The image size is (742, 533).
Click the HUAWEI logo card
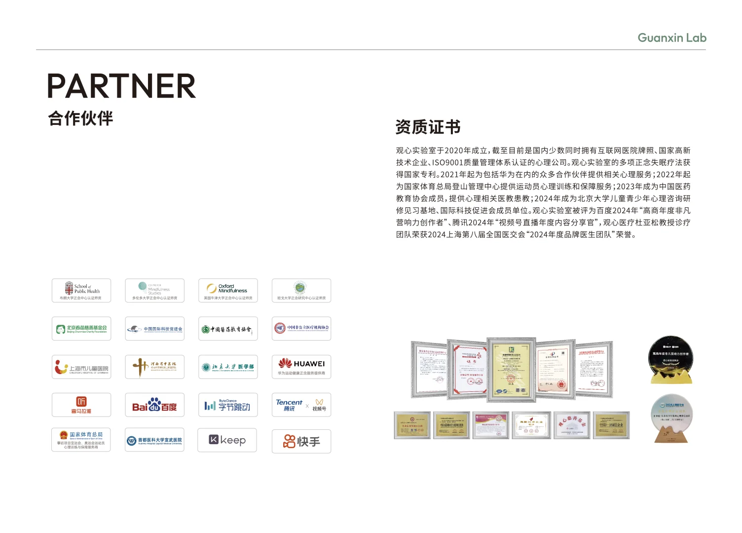[x=301, y=367]
